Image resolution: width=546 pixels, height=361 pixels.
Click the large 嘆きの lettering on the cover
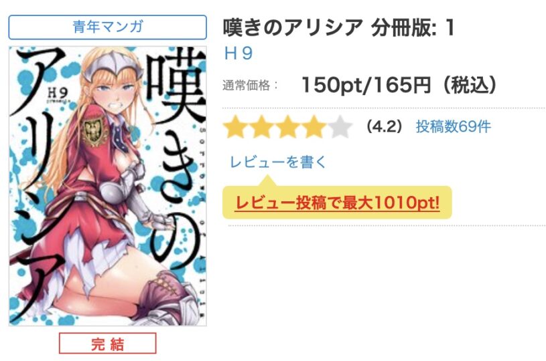[176, 158]
